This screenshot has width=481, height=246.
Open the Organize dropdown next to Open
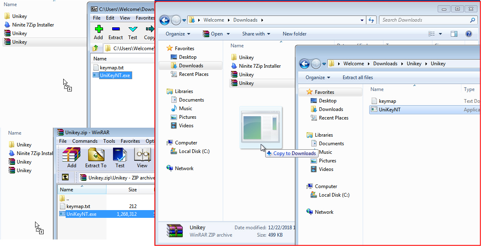coord(178,34)
